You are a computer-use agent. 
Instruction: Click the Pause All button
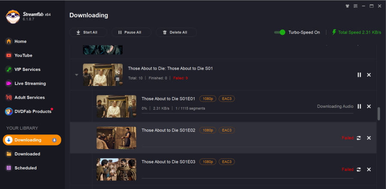click(131, 32)
